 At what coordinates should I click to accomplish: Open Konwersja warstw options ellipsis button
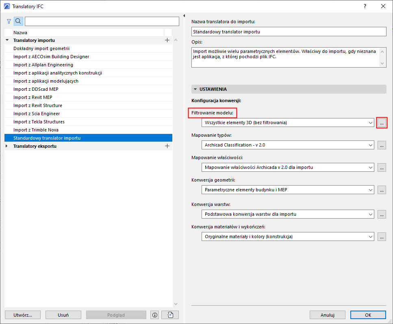382,214
